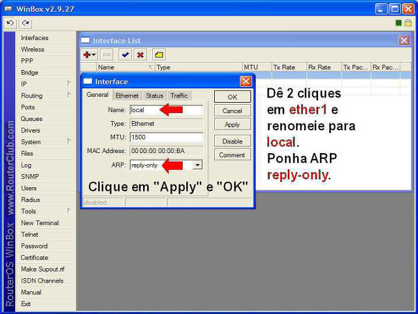Open the ARP dropdown arrow
This screenshot has height=314, width=418.
(197, 165)
